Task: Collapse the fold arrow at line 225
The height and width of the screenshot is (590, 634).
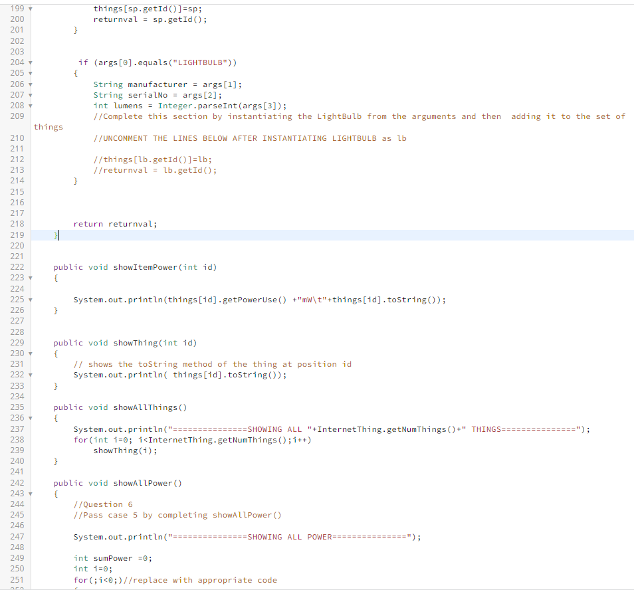Action: point(29,299)
